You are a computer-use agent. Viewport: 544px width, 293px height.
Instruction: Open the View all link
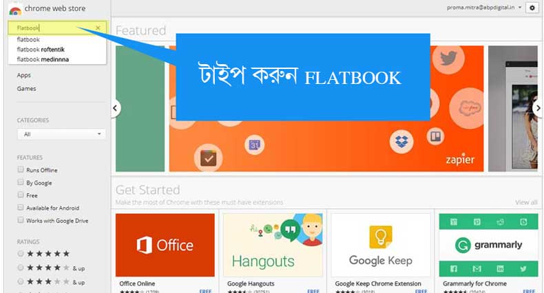(526, 202)
